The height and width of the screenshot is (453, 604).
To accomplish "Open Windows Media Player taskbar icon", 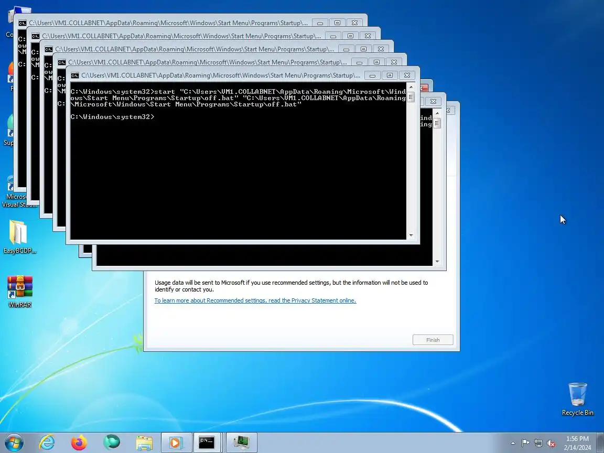I will pos(176,442).
